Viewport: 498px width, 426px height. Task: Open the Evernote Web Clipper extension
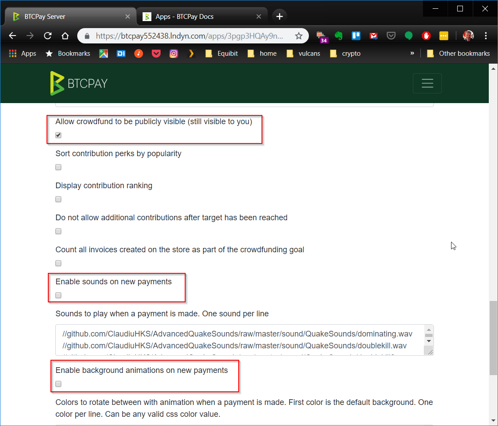point(338,36)
